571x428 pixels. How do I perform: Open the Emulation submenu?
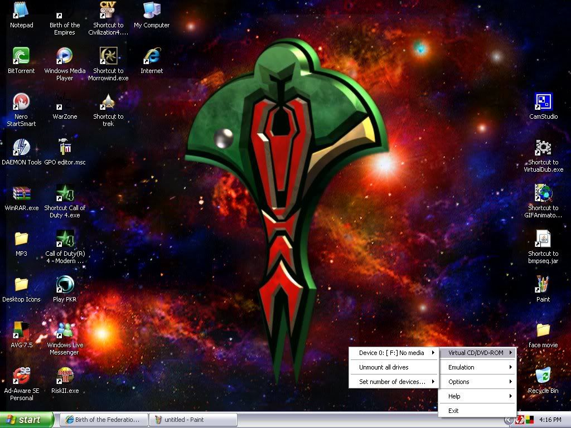tap(477, 367)
